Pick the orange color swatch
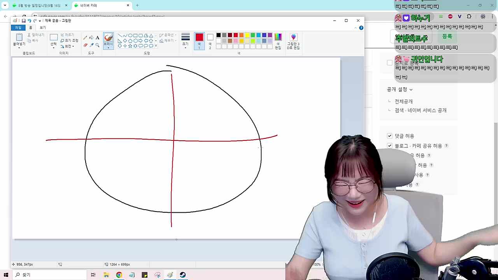Viewport: 498px width, 280px height. coord(241,35)
